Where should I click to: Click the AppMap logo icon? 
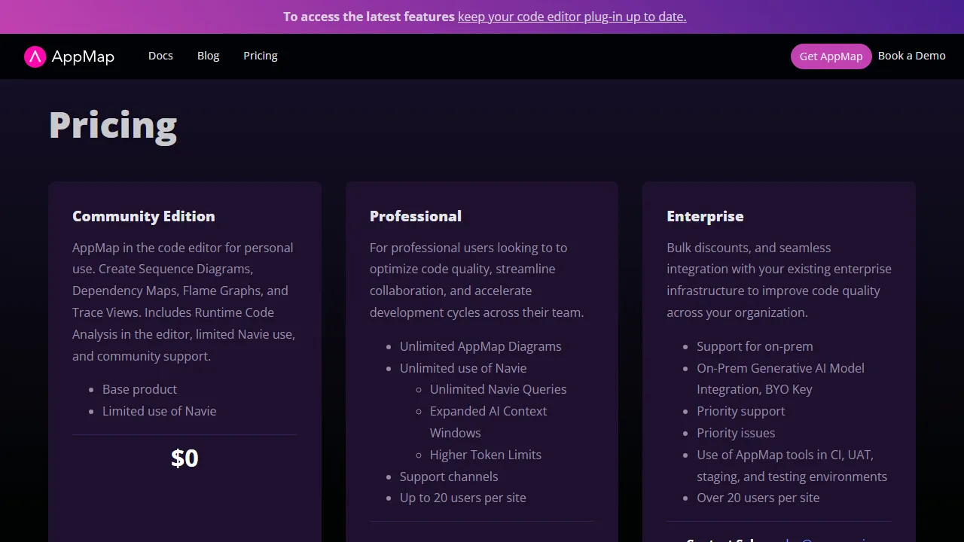click(35, 56)
